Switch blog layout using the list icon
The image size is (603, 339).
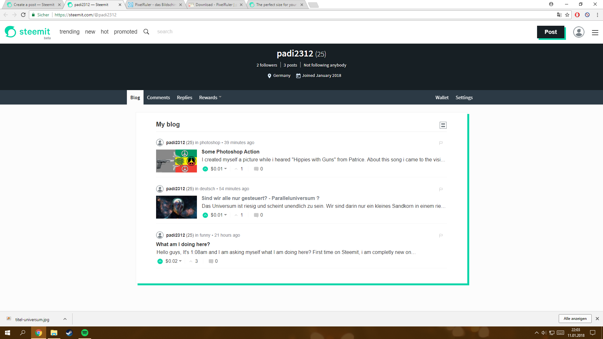pos(443,125)
